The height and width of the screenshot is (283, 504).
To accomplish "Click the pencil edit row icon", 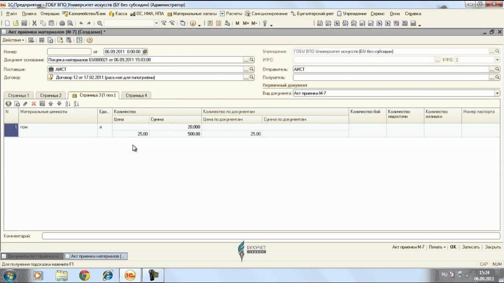I will point(25,104).
